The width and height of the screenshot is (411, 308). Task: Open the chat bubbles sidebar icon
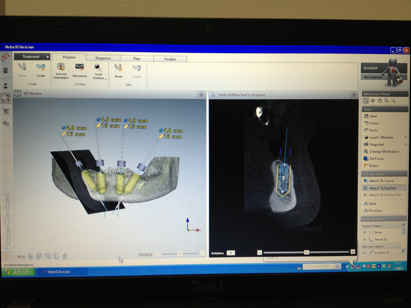(6, 124)
